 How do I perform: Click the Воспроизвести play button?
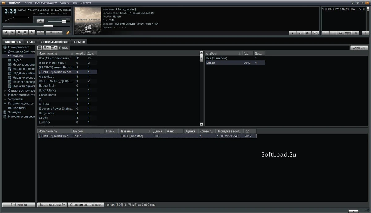click(x=50, y=205)
